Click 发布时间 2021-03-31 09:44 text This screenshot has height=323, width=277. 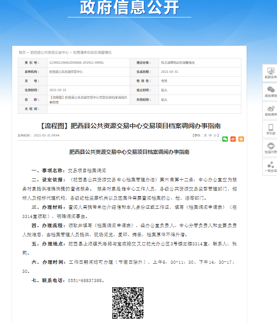coord(38,135)
